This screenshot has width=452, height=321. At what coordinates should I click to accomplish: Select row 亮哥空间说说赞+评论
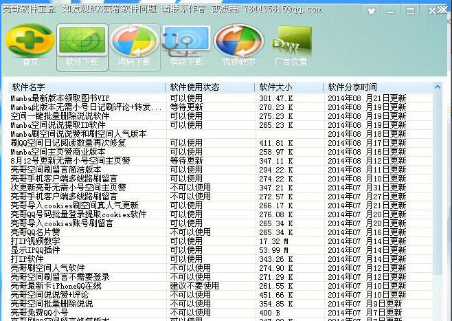point(221,295)
